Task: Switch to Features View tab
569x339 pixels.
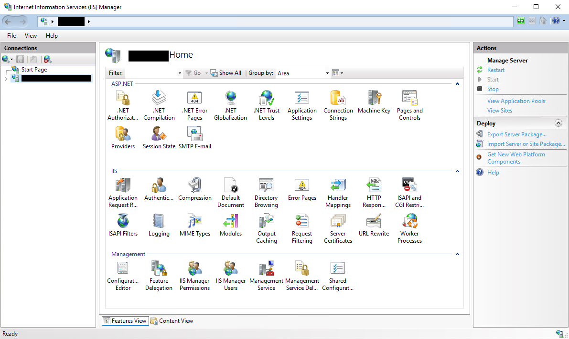Action: click(125, 321)
